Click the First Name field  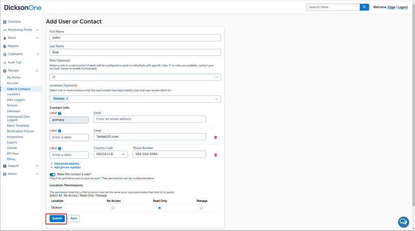[135, 38]
